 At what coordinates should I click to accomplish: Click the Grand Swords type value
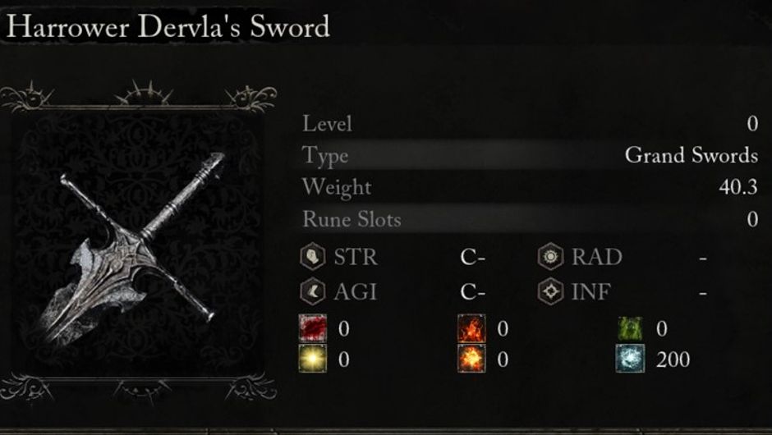(691, 155)
